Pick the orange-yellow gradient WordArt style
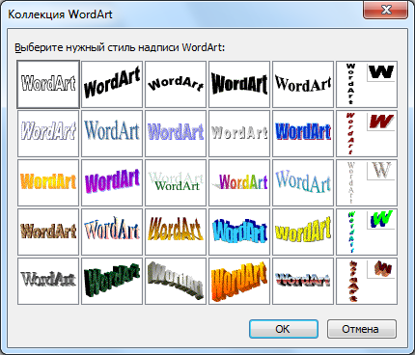Image resolution: width=415 pixels, height=355 pixels. coord(48,182)
